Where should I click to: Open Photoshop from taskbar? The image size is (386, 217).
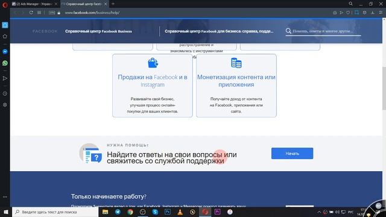pyautogui.click(x=168, y=212)
